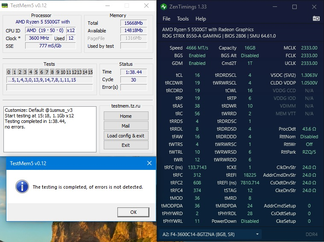Click the VSOC (SVI2) value 1.3063V
The height and width of the screenshot is (242, 324).
click(x=309, y=75)
